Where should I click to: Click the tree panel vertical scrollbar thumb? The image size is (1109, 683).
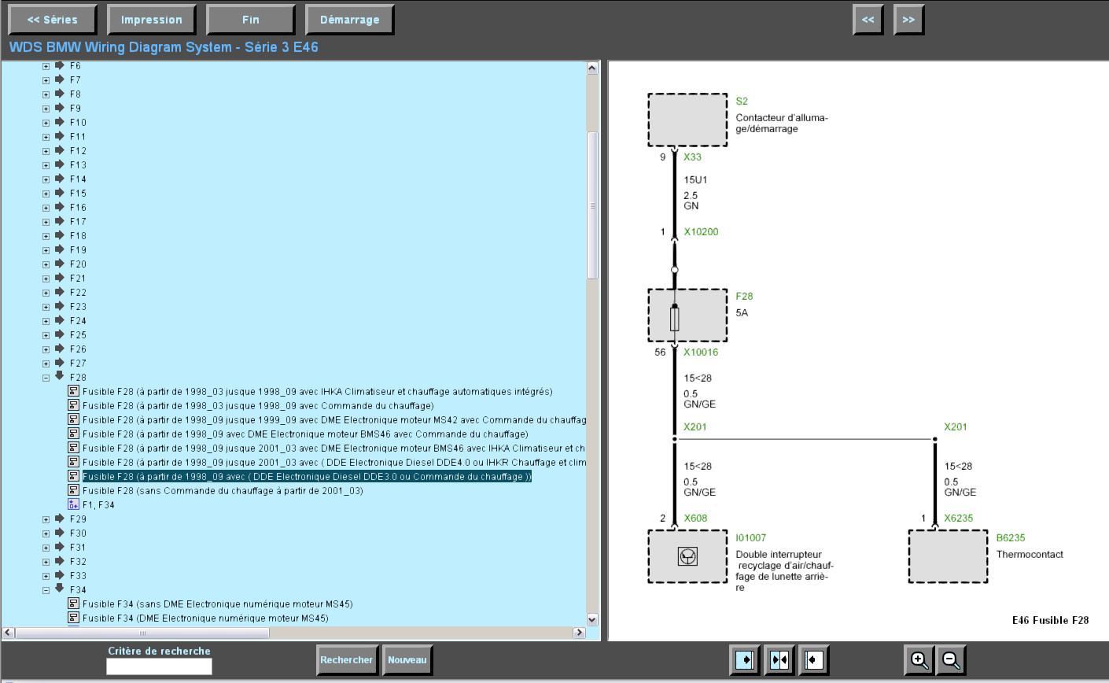(592, 205)
